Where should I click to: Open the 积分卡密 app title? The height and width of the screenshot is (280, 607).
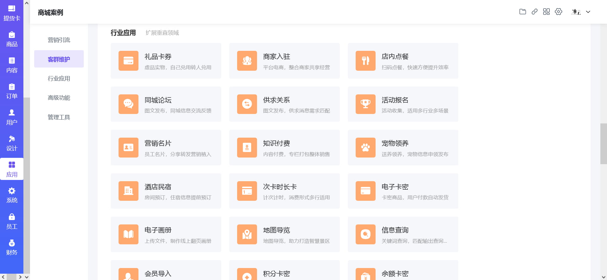pyautogui.click(x=277, y=274)
